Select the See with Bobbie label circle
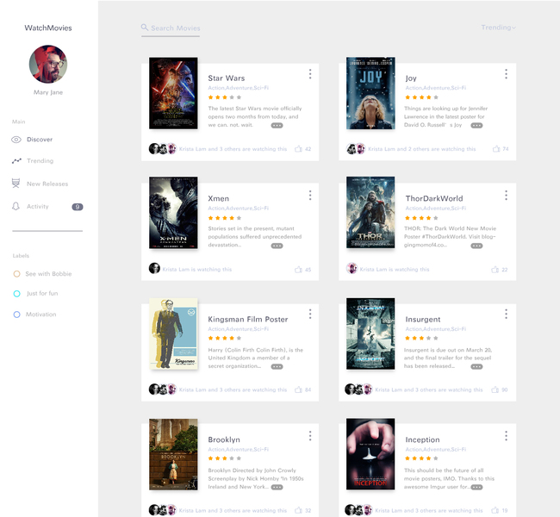The width and height of the screenshot is (560, 517). tap(16, 274)
